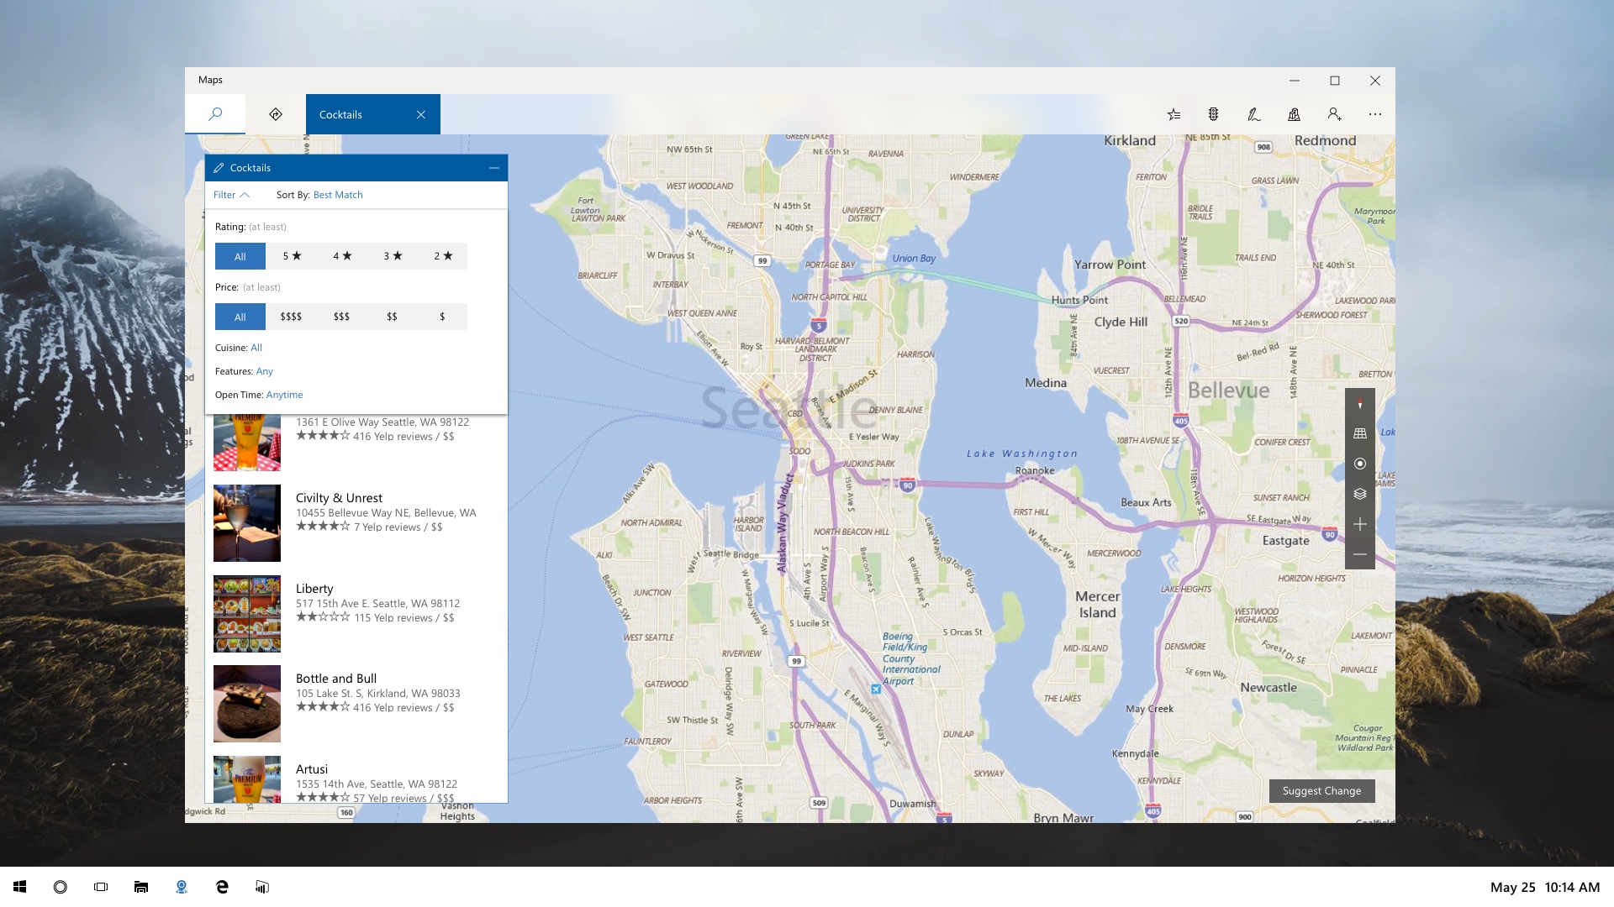Open Task View on taskbar
1614x907 pixels.
101,887
